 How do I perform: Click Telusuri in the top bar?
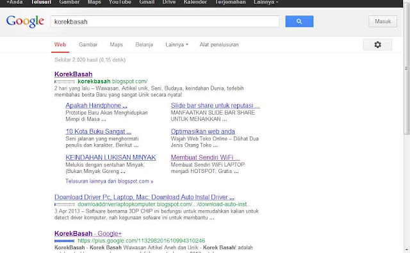tap(41, 3)
